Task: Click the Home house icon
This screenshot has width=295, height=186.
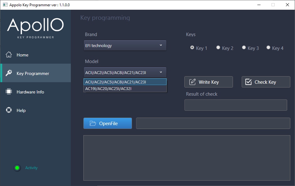Action: pyautogui.click(x=9, y=55)
